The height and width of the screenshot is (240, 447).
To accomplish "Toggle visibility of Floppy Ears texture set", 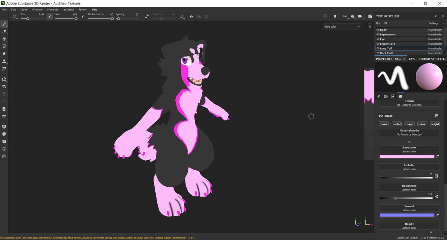I will tap(378, 44).
